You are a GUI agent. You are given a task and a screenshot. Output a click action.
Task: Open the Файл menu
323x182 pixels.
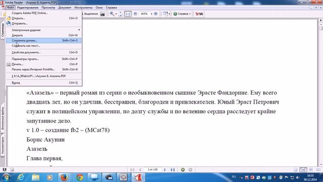[10, 8]
